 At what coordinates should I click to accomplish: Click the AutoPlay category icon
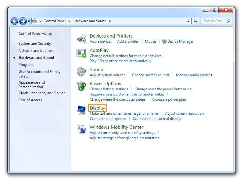(81, 53)
